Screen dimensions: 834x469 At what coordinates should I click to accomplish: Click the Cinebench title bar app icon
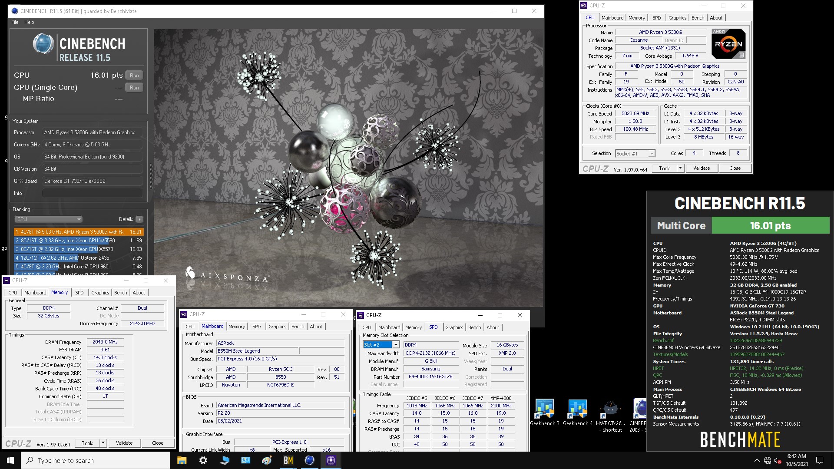(x=15, y=11)
